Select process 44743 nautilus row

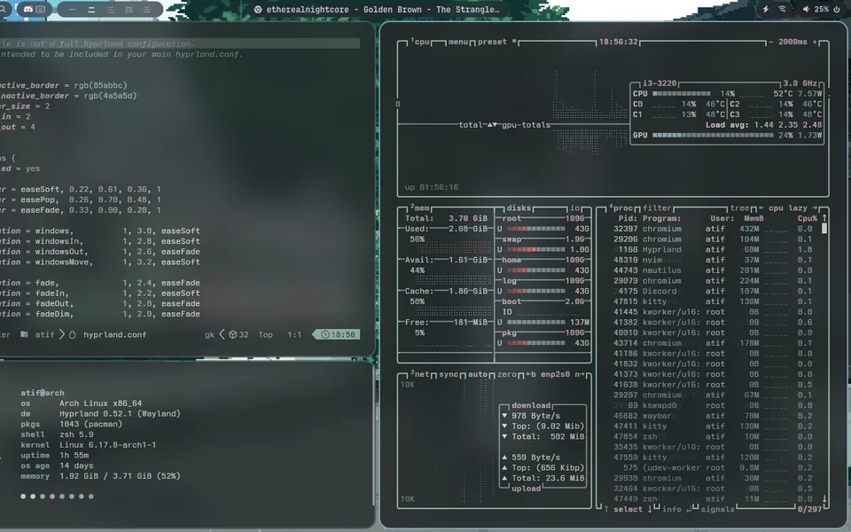tap(713, 270)
